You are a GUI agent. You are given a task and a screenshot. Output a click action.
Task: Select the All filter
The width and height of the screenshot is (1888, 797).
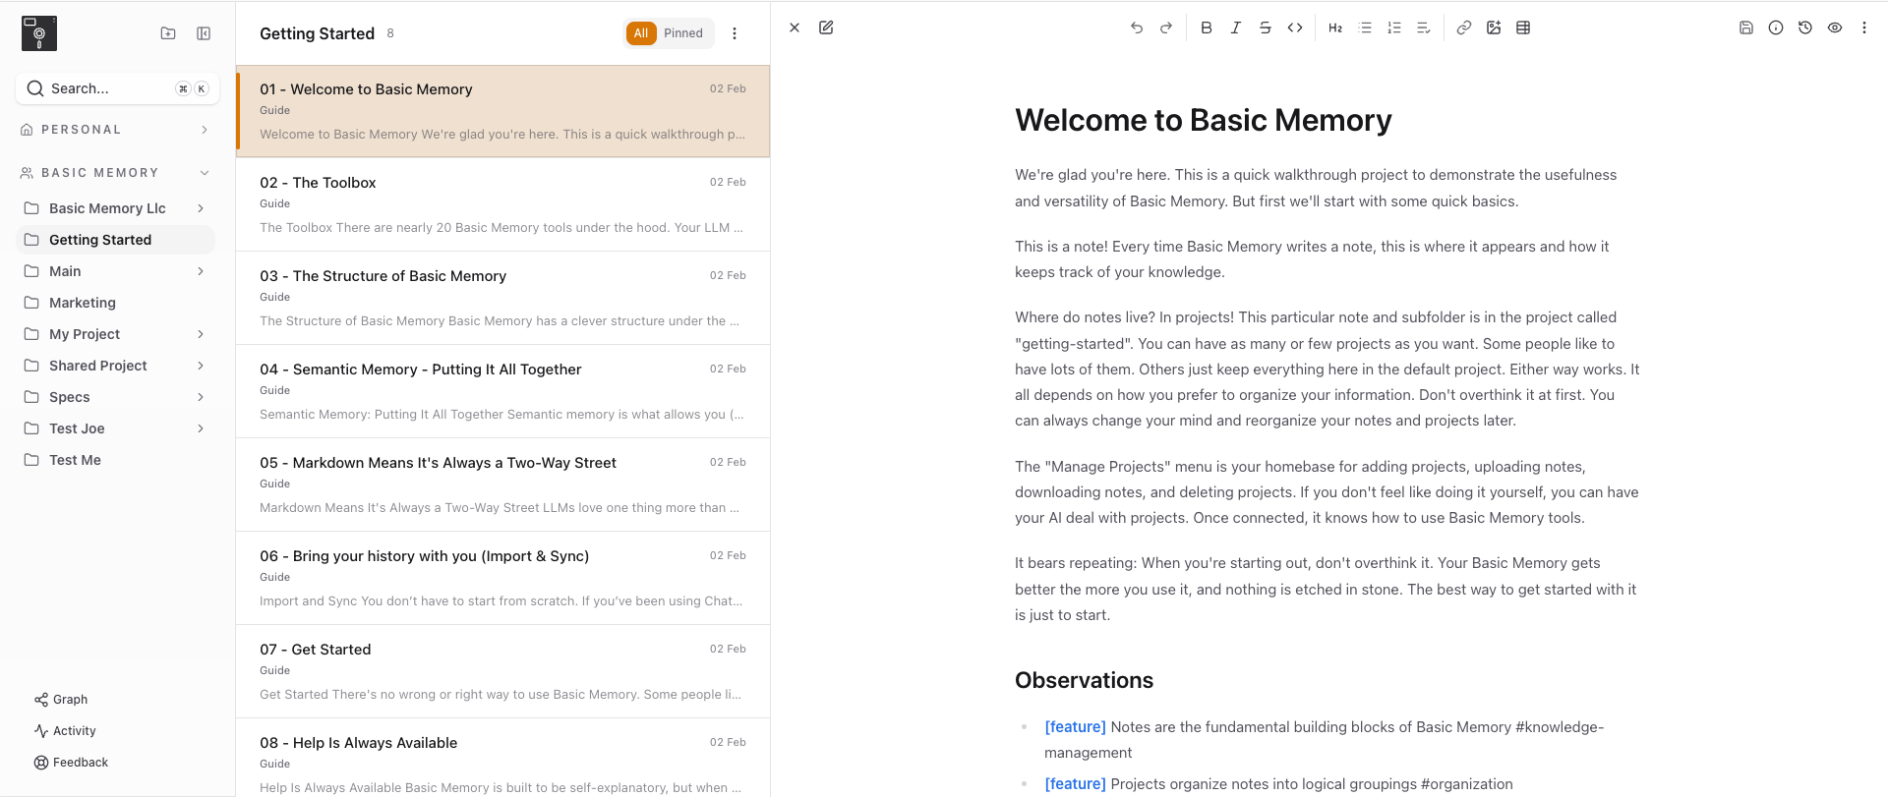641,33
